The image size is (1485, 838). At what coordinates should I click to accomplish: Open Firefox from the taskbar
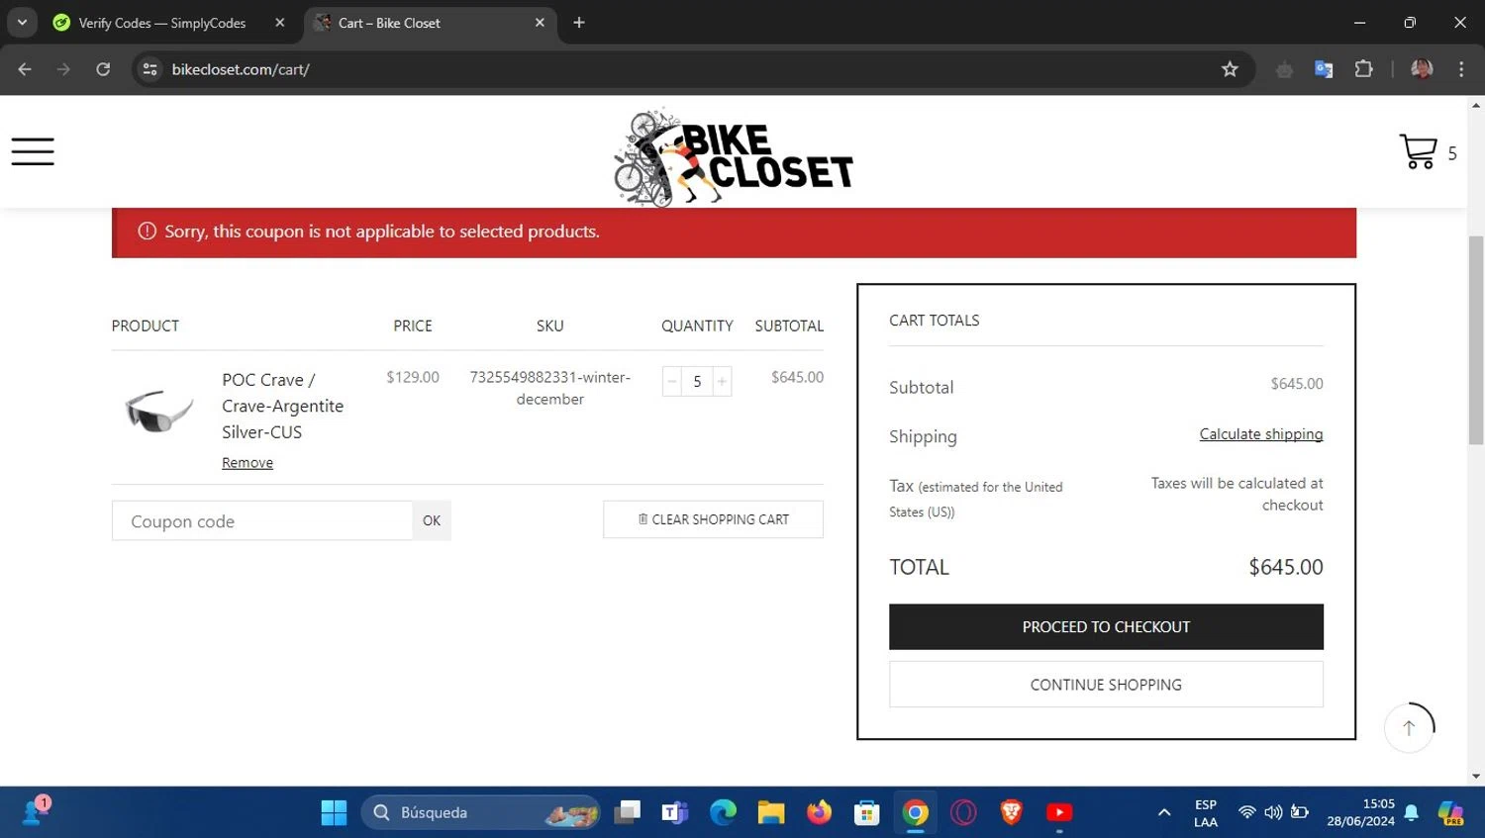(819, 812)
